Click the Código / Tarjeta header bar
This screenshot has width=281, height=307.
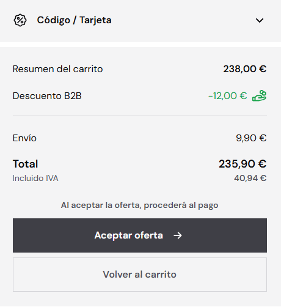pos(140,20)
